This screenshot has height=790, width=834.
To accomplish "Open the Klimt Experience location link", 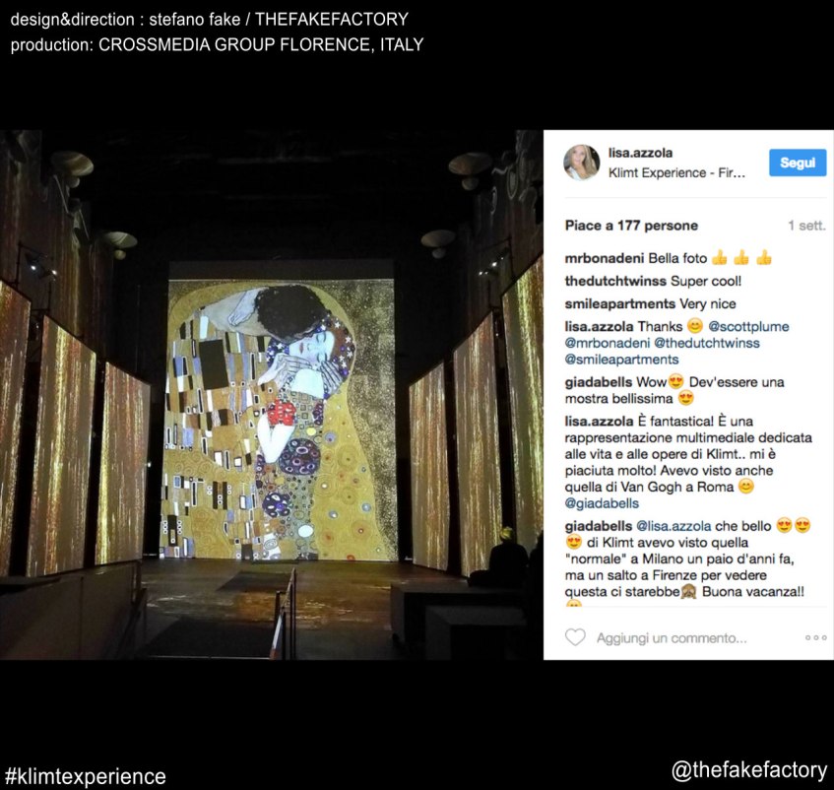I will tap(676, 173).
